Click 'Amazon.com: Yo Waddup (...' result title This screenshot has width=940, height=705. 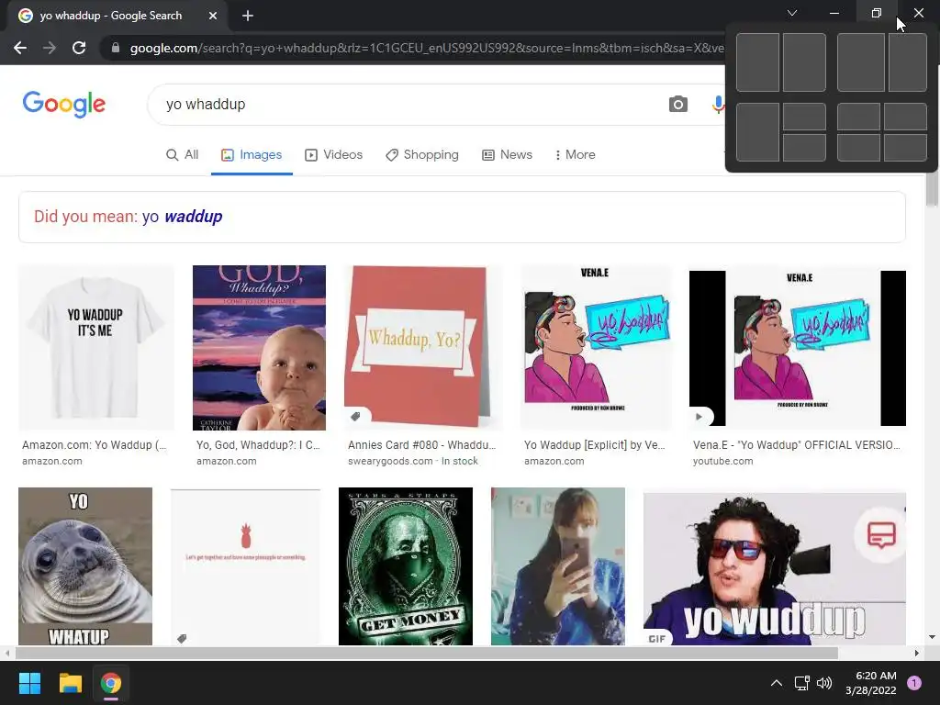95,445
